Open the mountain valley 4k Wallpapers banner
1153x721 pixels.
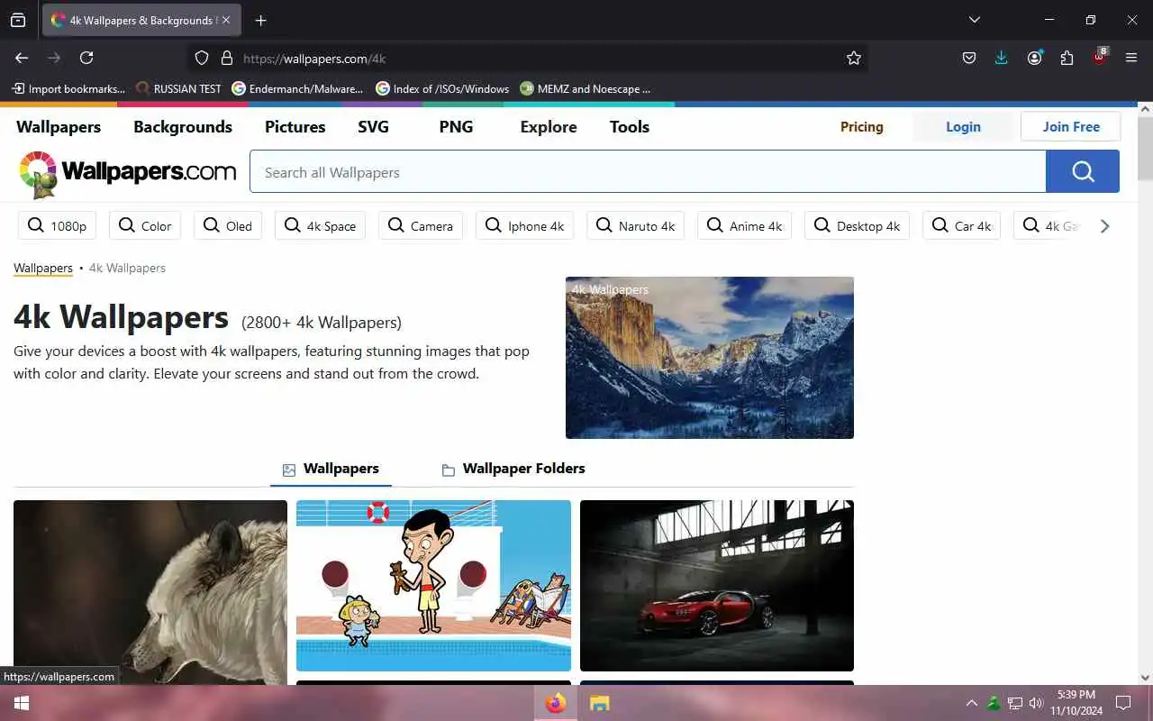[x=710, y=358]
